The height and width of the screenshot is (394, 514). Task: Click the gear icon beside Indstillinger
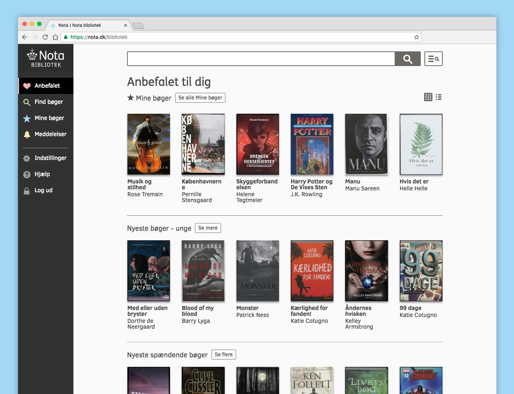tap(27, 158)
